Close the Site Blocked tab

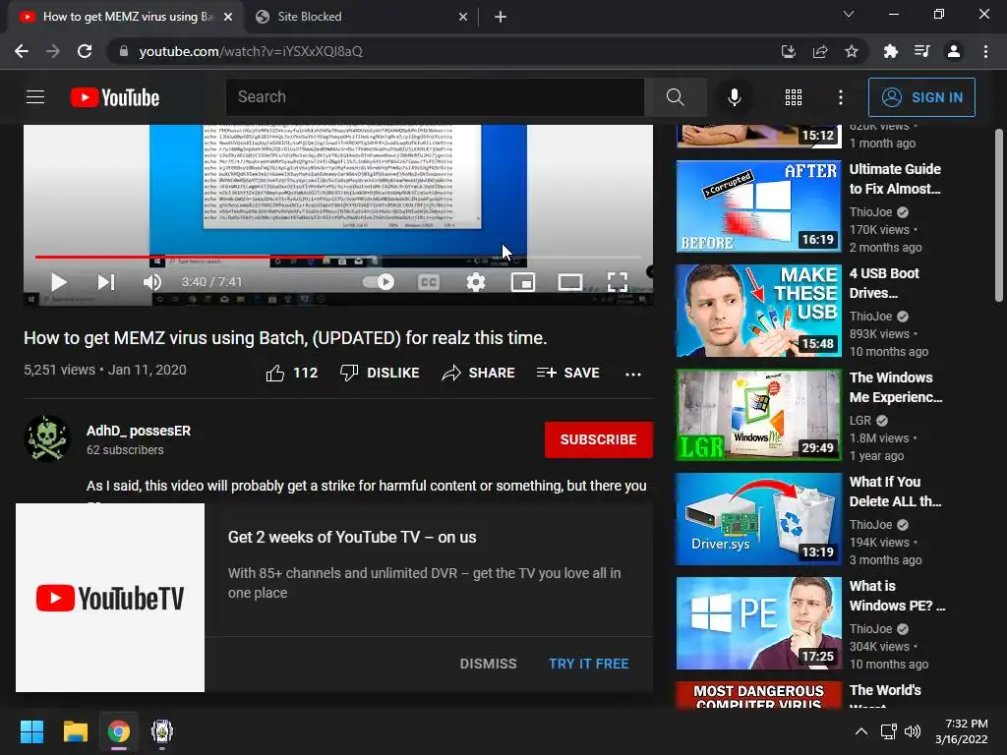click(463, 18)
